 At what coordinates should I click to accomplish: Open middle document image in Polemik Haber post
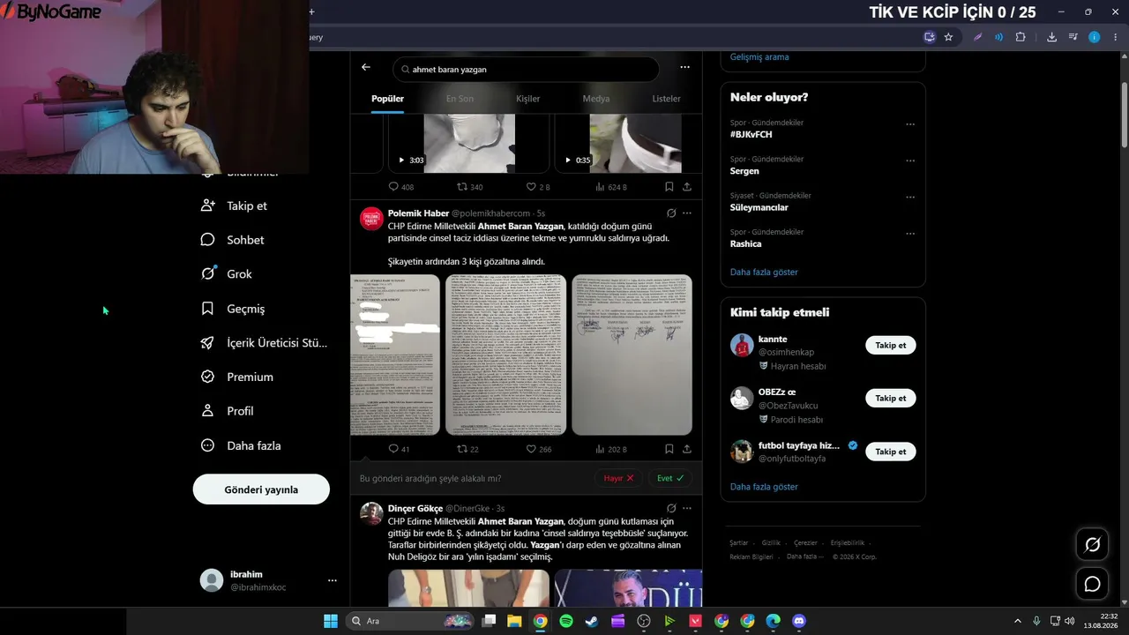click(x=505, y=355)
